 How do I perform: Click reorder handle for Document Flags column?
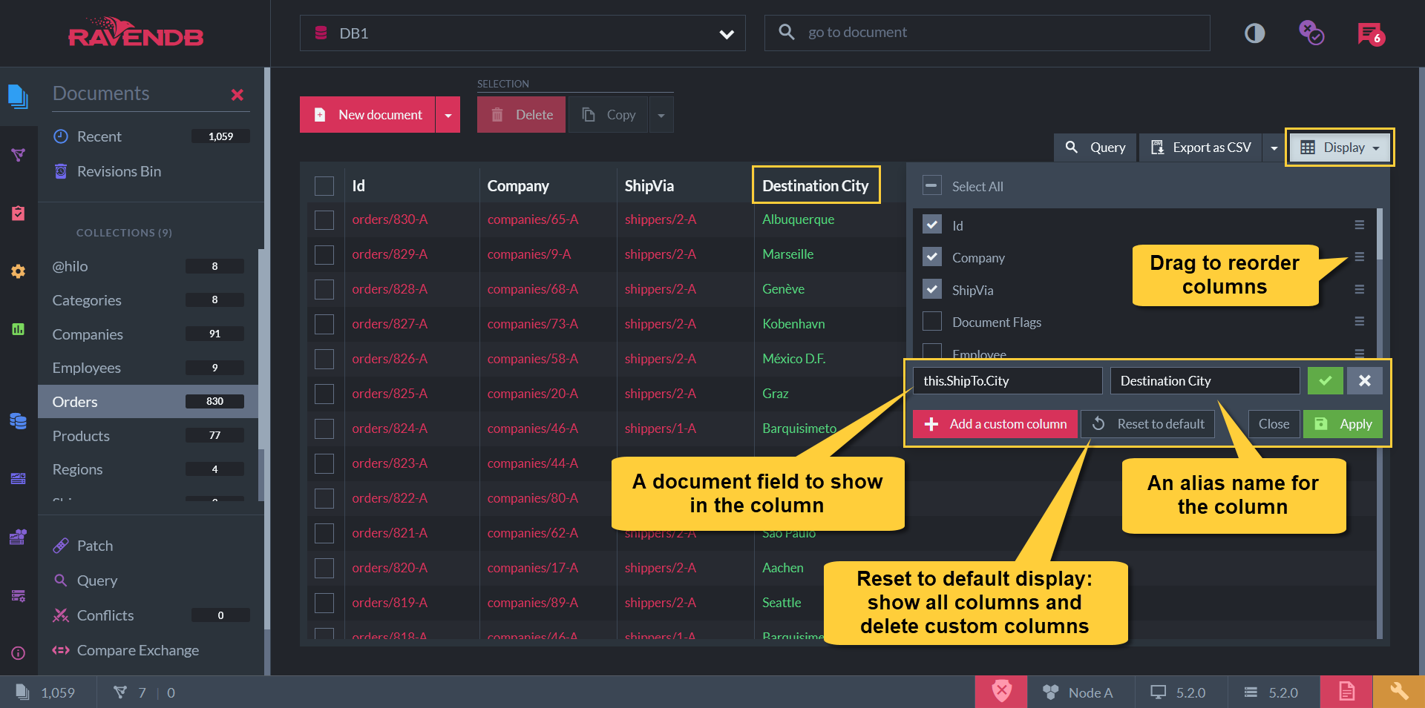pyautogui.click(x=1359, y=321)
